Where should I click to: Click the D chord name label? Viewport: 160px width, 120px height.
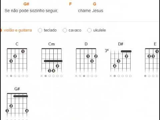86,44
